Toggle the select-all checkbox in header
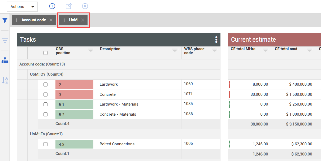 (45, 53)
